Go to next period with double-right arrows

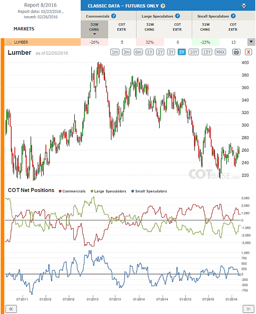248,309
